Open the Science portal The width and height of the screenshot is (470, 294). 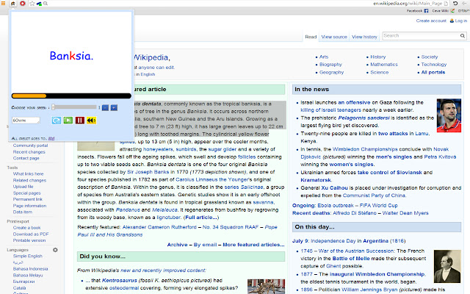pyautogui.click(x=379, y=72)
